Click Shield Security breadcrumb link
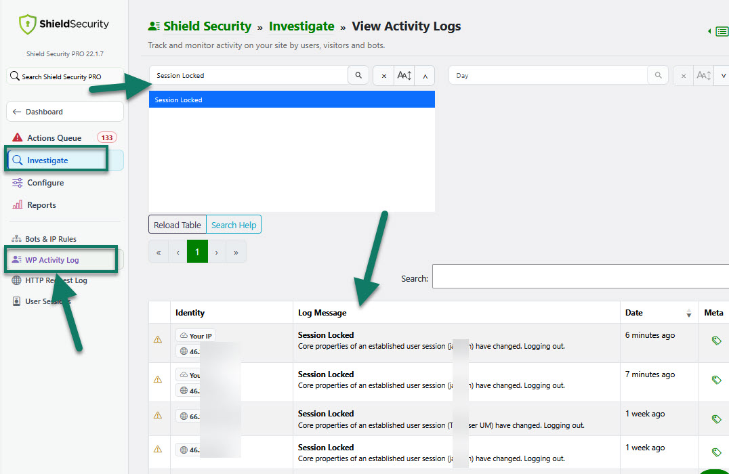Image resolution: width=729 pixels, height=474 pixels. click(207, 26)
